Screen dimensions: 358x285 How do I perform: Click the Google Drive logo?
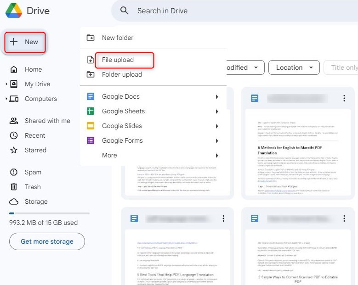pos(13,11)
